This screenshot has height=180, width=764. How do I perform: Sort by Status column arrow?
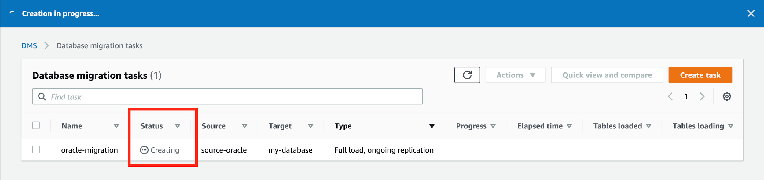click(x=178, y=126)
